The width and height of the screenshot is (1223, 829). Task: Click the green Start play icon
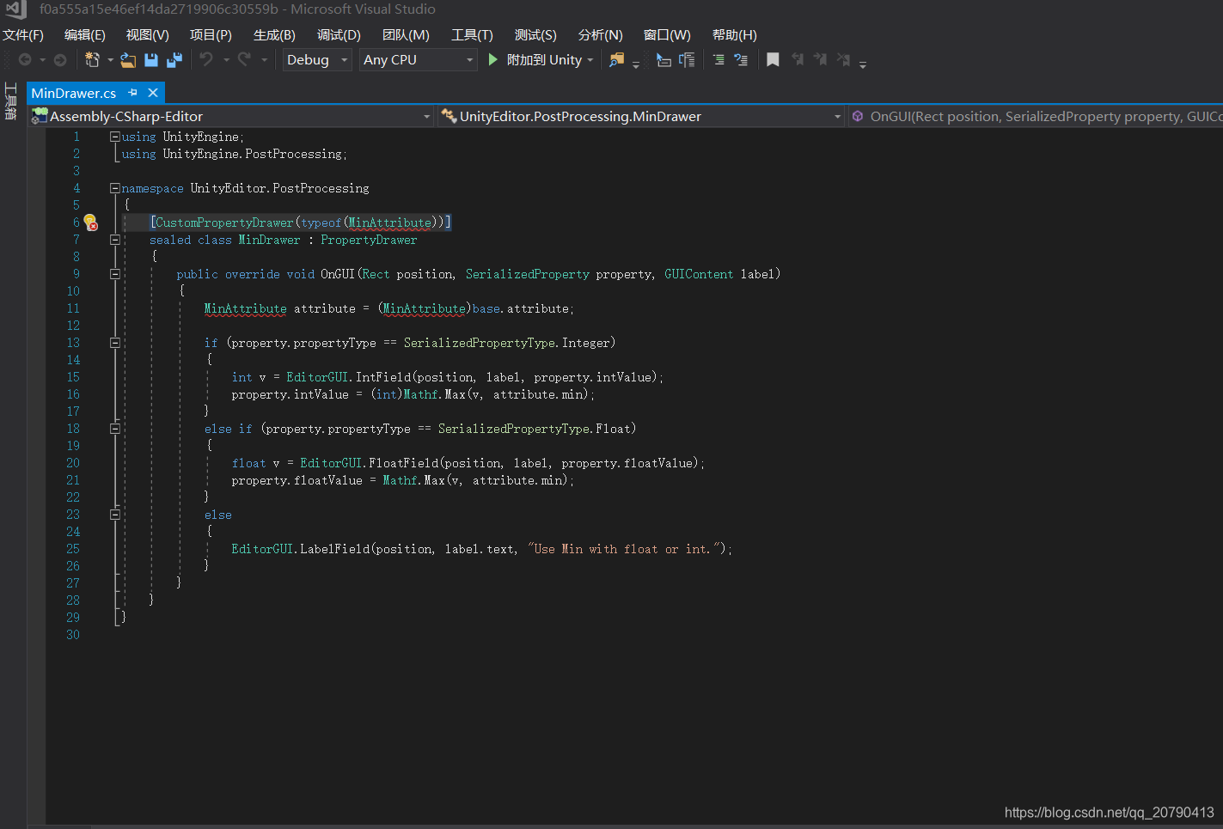493,59
